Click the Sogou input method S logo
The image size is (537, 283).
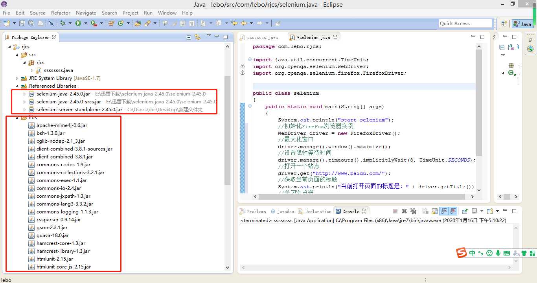pos(462,253)
